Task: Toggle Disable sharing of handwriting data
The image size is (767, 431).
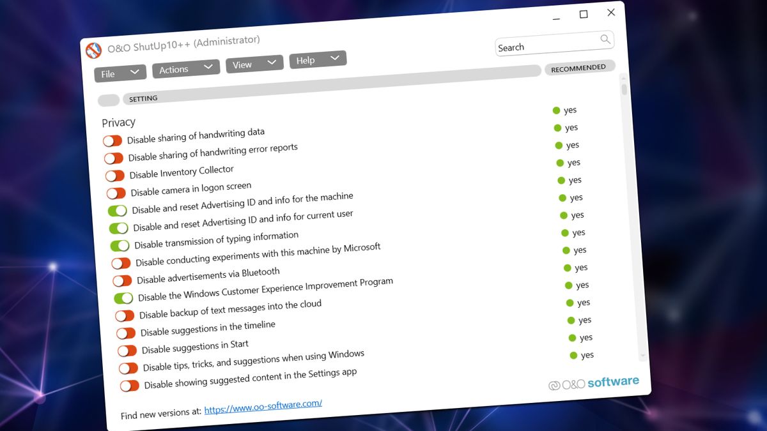Action: (x=112, y=140)
